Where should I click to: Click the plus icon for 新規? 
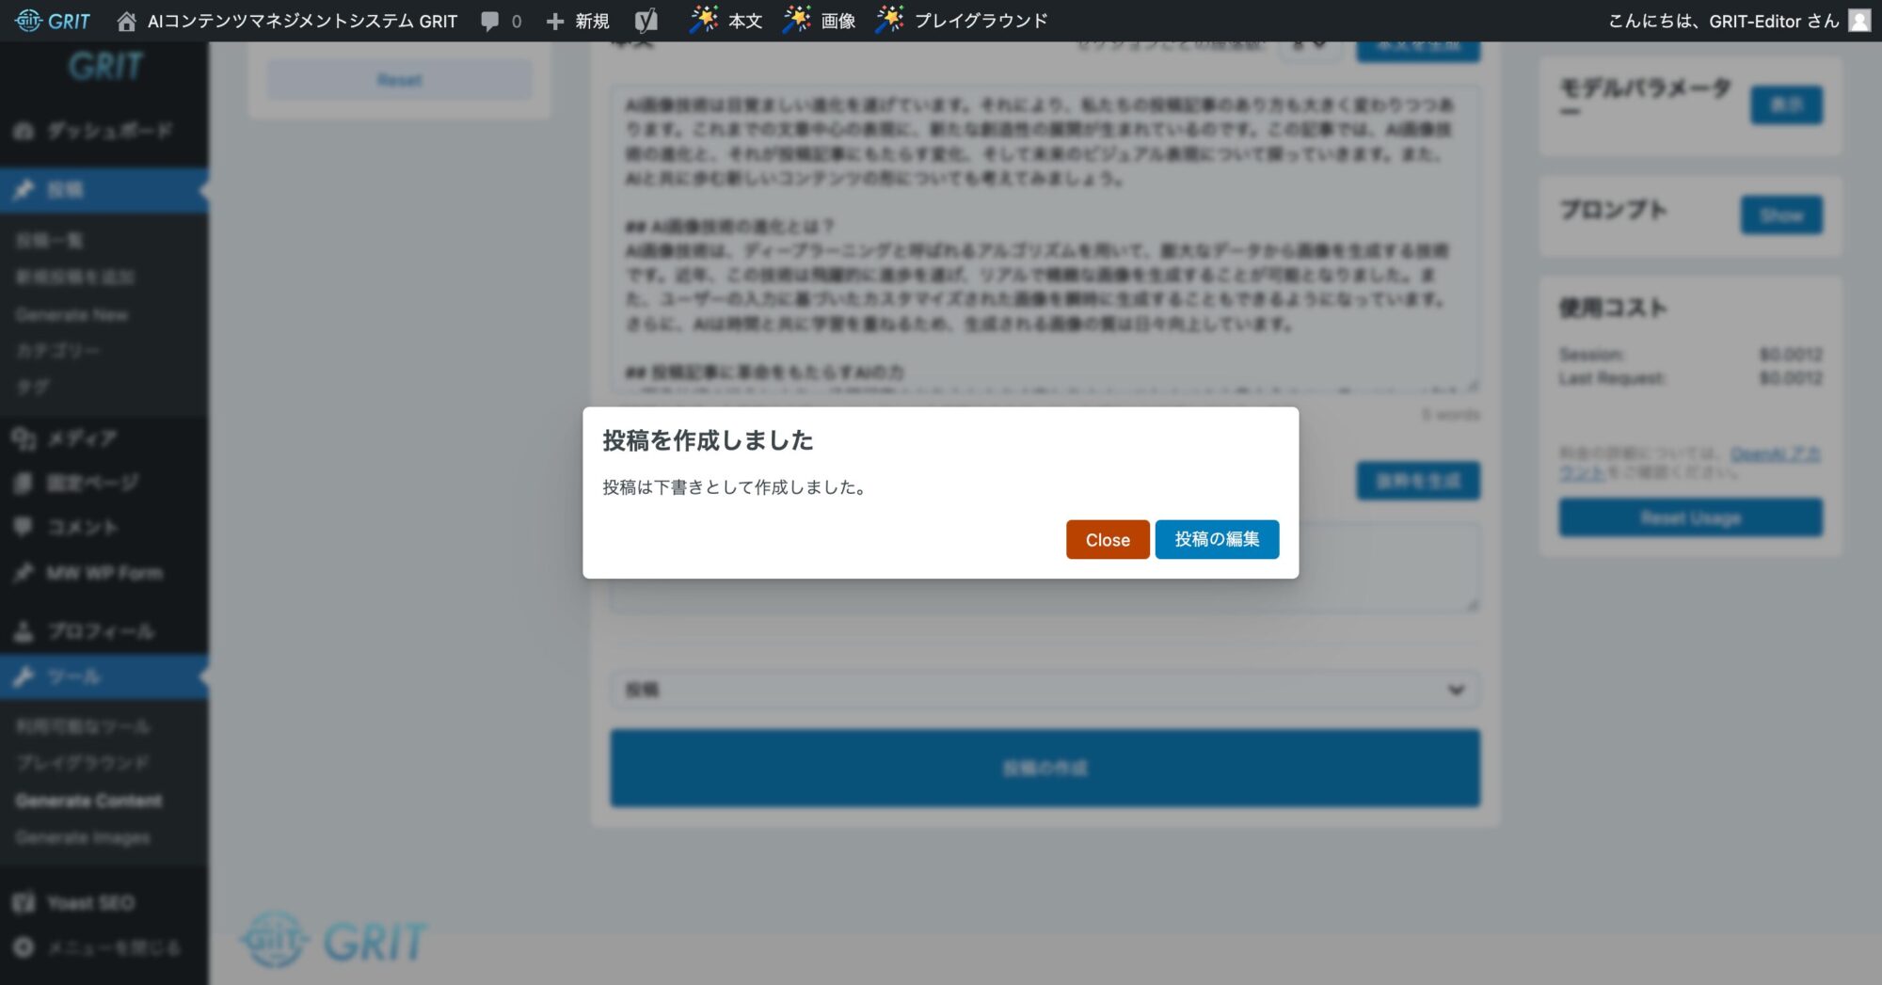coord(555,21)
